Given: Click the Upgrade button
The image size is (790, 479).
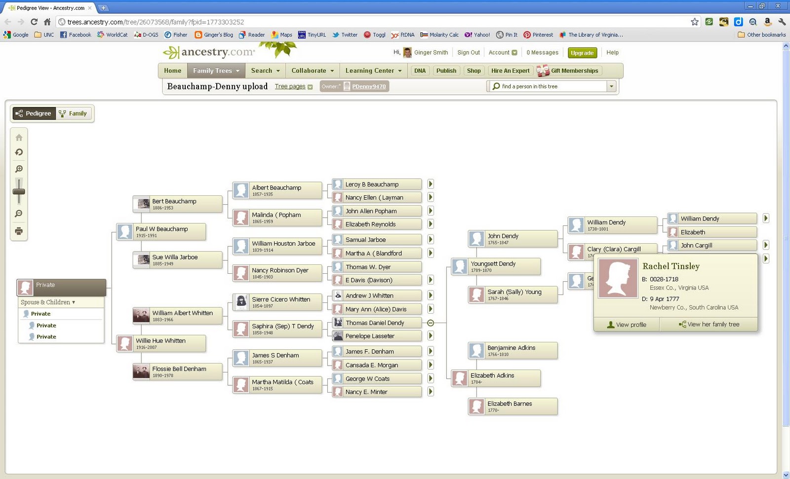Looking at the screenshot, I should (x=582, y=52).
